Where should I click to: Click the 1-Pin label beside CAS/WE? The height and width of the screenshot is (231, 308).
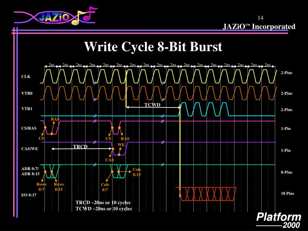point(286,150)
